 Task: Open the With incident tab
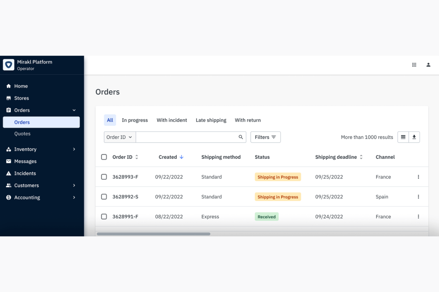click(172, 120)
